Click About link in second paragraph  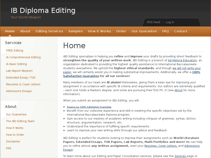tap(178, 90)
